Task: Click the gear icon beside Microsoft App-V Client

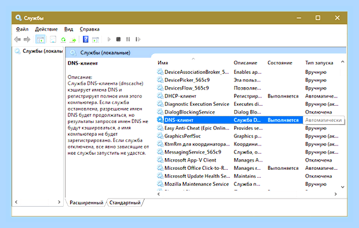Action: 160,160
